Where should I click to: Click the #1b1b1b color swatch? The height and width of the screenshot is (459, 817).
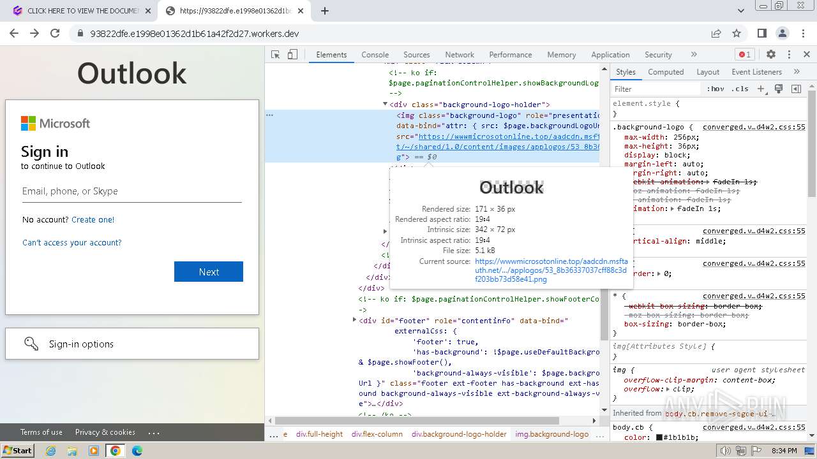click(659, 437)
